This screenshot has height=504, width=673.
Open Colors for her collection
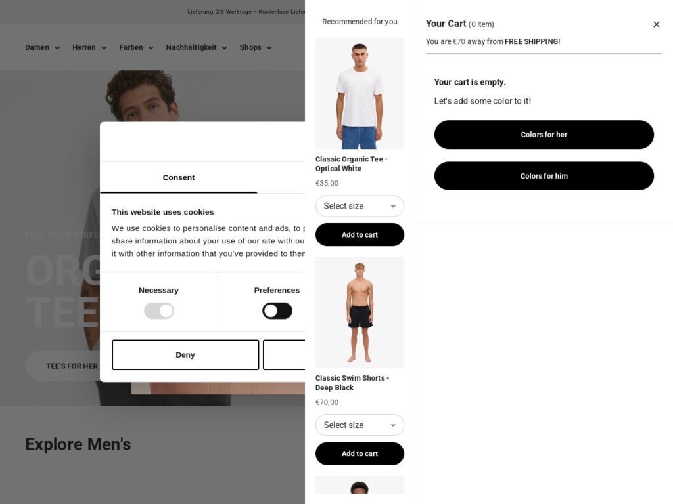point(544,135)
